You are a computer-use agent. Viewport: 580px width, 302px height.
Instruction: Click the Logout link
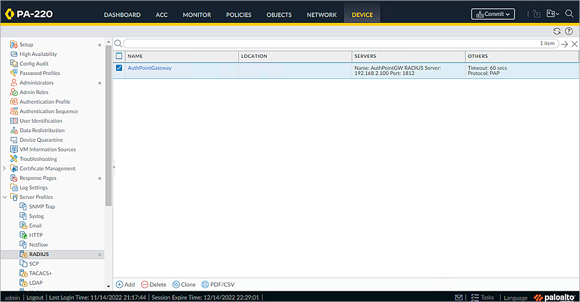35,298
